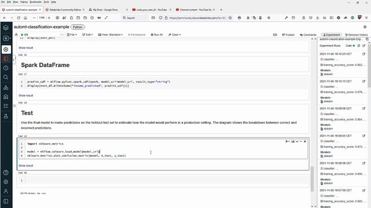
Task: Open Revision history panel
Action: (x=357, y=35)
